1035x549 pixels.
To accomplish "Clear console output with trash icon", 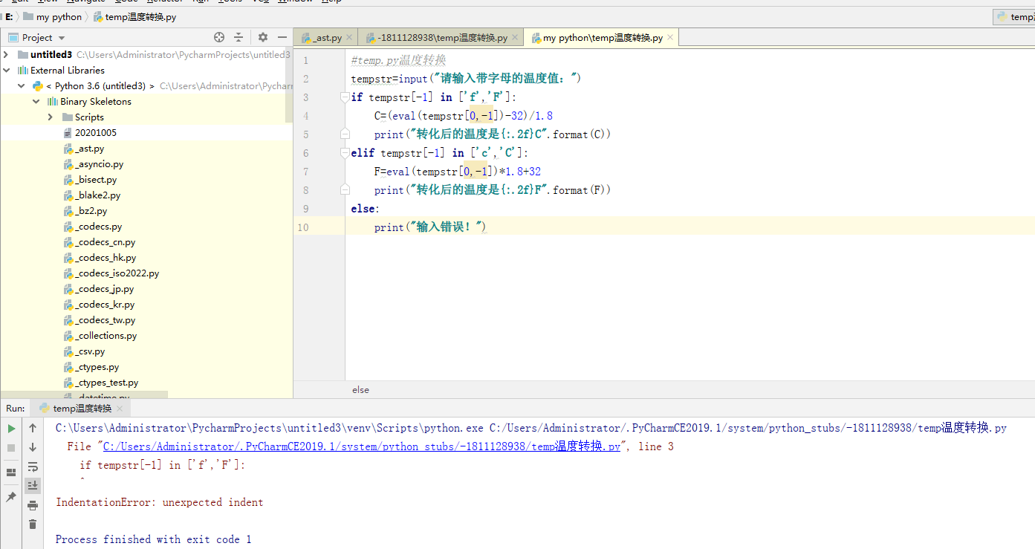I will click(x=33, y=524).
